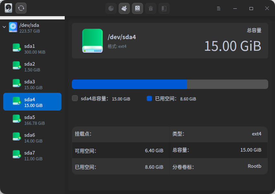Image resolution: width=275 pixels, height=194 pixels.
Task: Click the sda5 green drive icon
Action: 16,119
